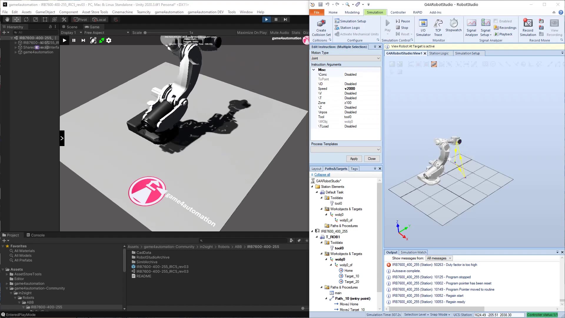Image resolution: width=565 pixels, height=318 pixels.
Task: Switch to the Controller ribbon tab
Action: [398, 12]
